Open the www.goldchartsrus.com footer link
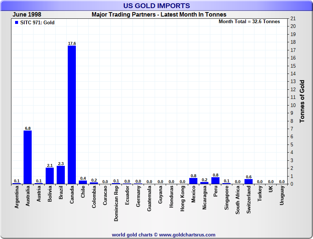 tap(187, 235)
